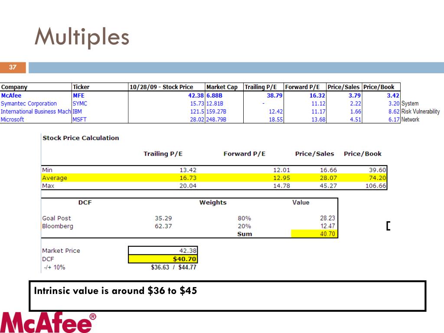Click Microsoft trailing P/E 18.55
The image size is (444, 333).
click(x=275, y=119)
